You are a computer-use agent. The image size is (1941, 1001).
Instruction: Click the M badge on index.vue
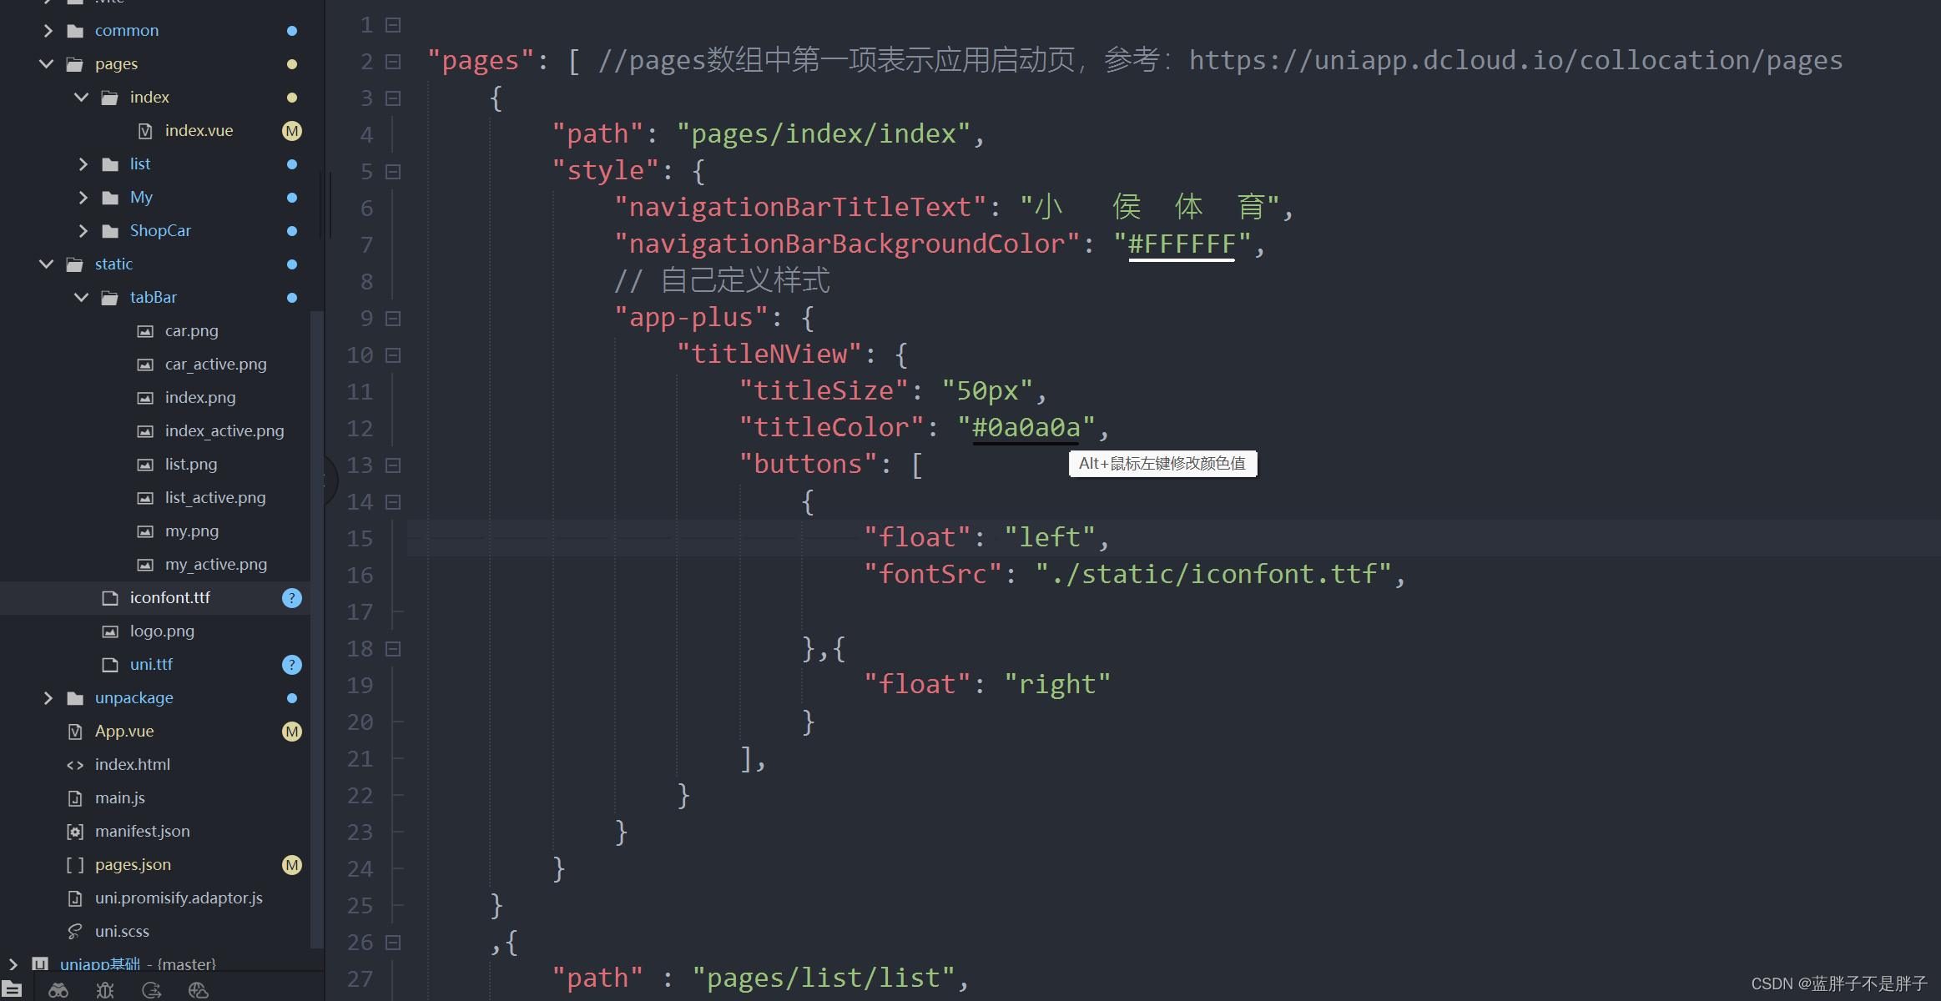[292, 131]
